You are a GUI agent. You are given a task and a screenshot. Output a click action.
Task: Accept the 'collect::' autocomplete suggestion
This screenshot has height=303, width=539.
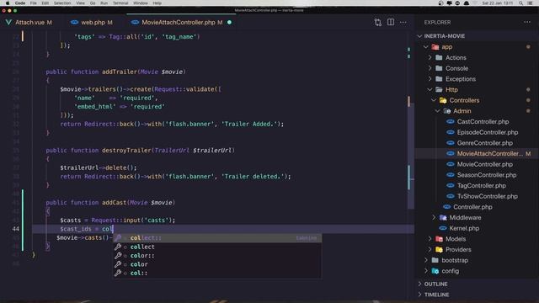tap(217, 237)
